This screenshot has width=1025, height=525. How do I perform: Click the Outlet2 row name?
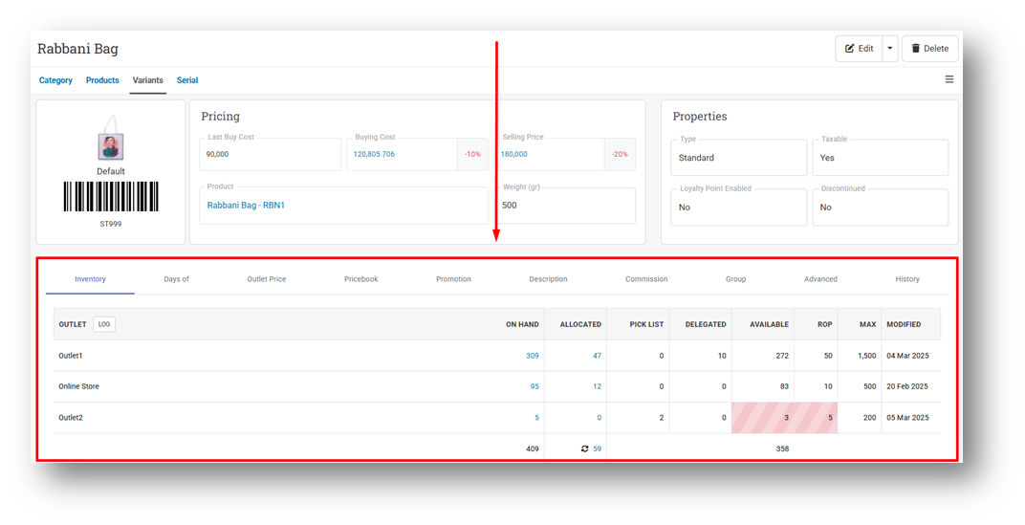coord(71,418)
